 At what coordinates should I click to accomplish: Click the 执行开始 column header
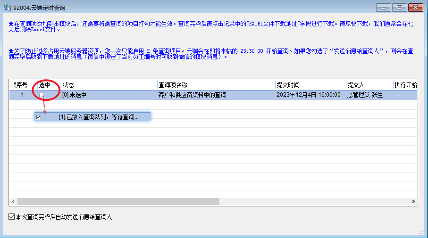(x=405, y=85)
